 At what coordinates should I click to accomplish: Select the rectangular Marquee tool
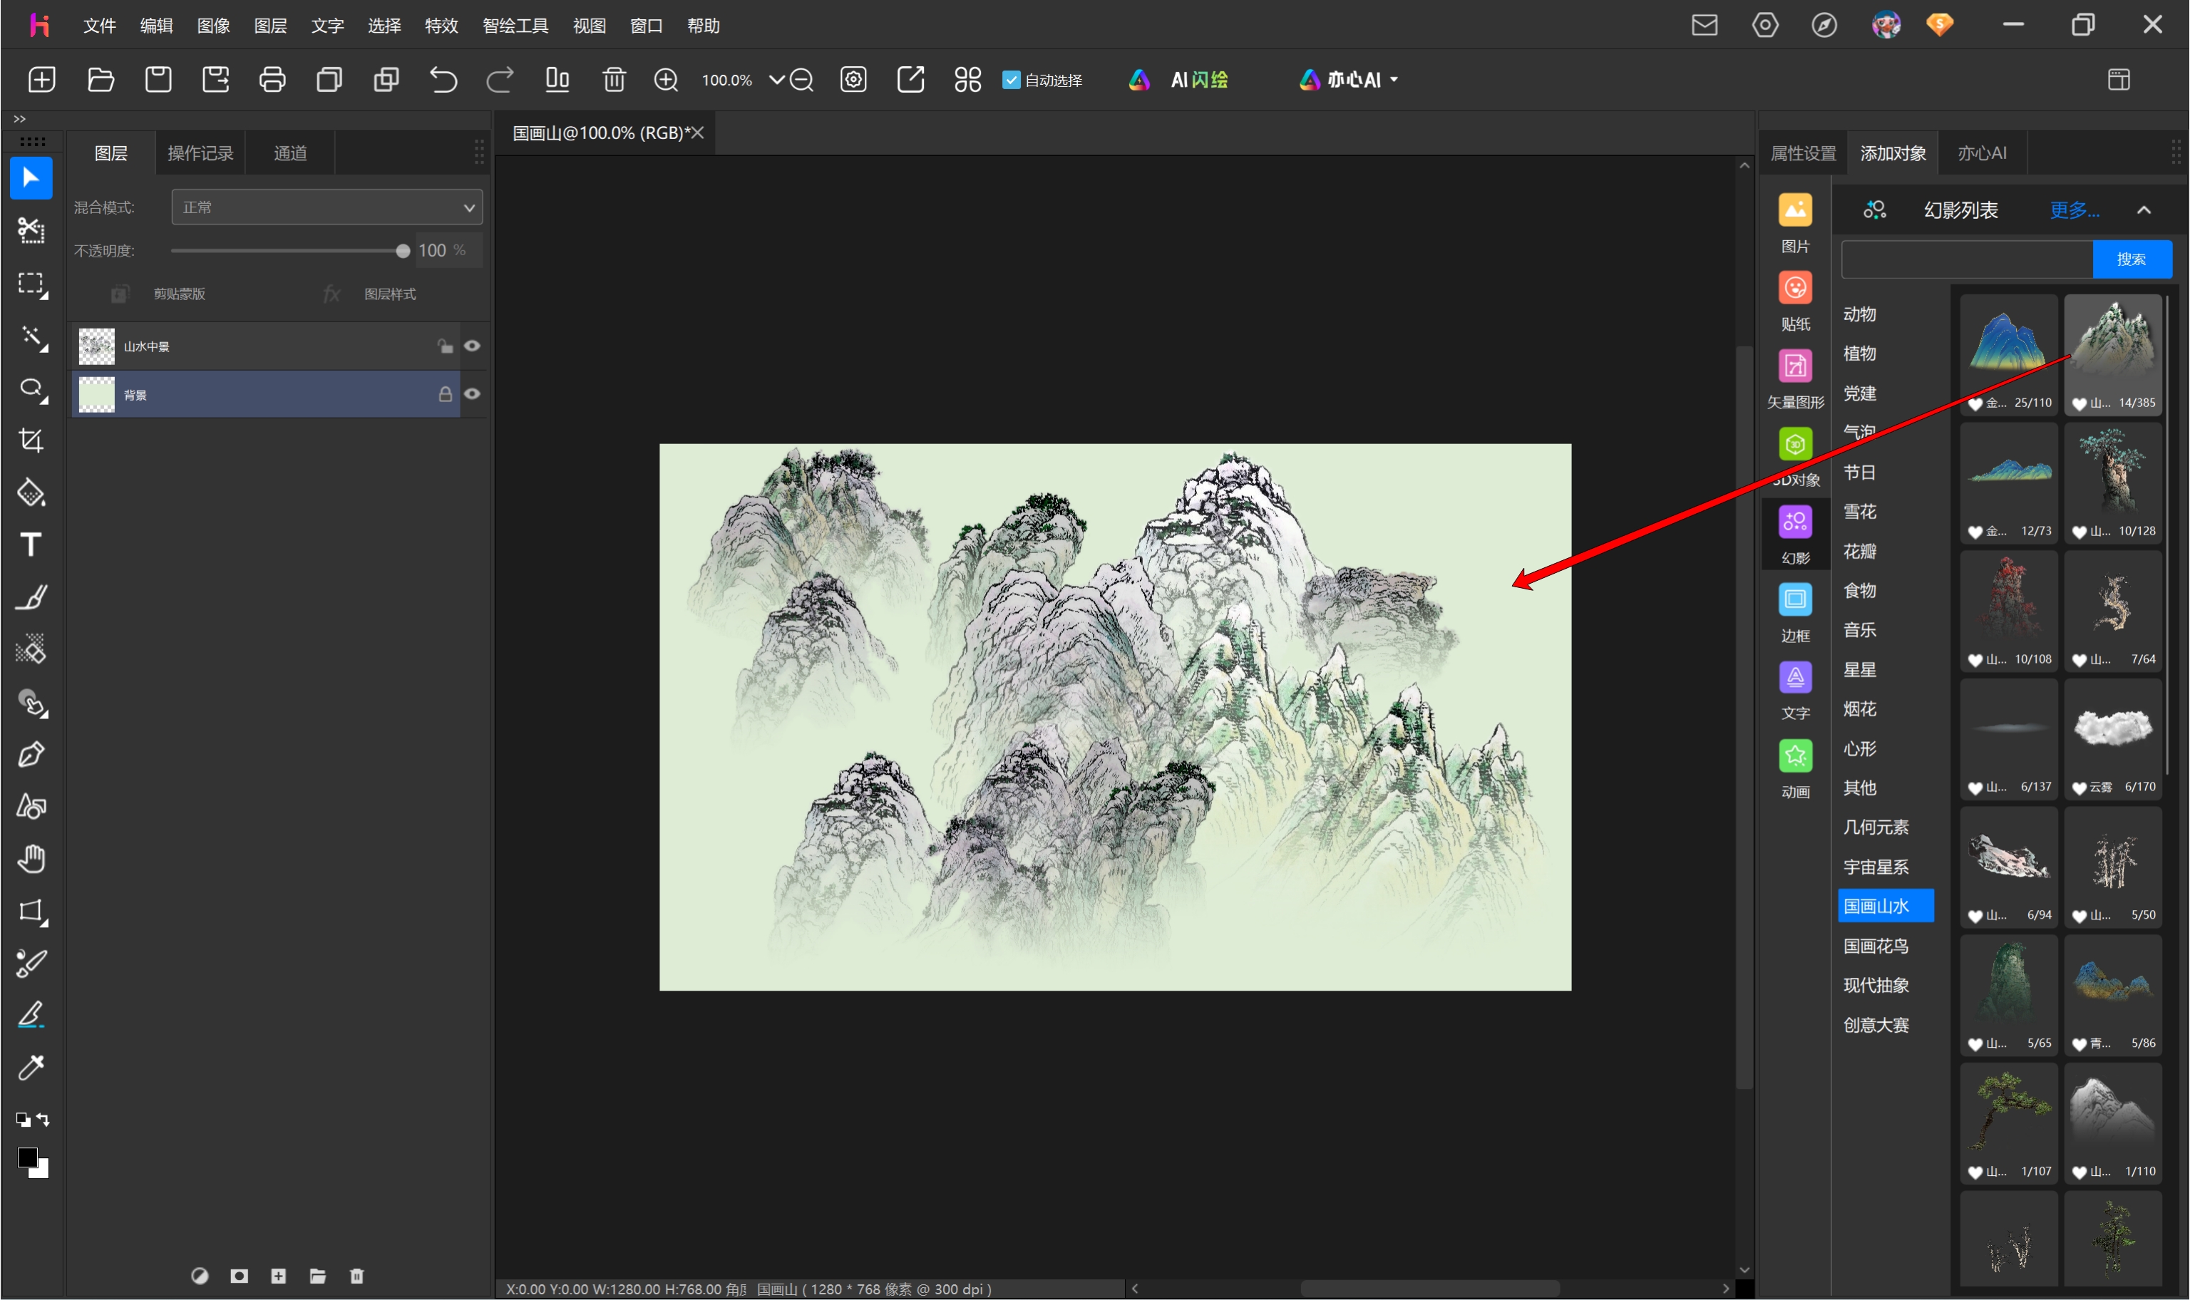[x=31, y=284]
